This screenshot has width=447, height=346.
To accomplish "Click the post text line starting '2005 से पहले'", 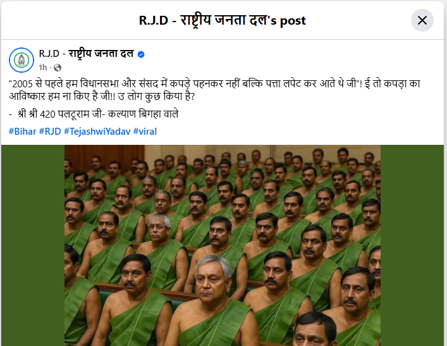I will [214, 83].
